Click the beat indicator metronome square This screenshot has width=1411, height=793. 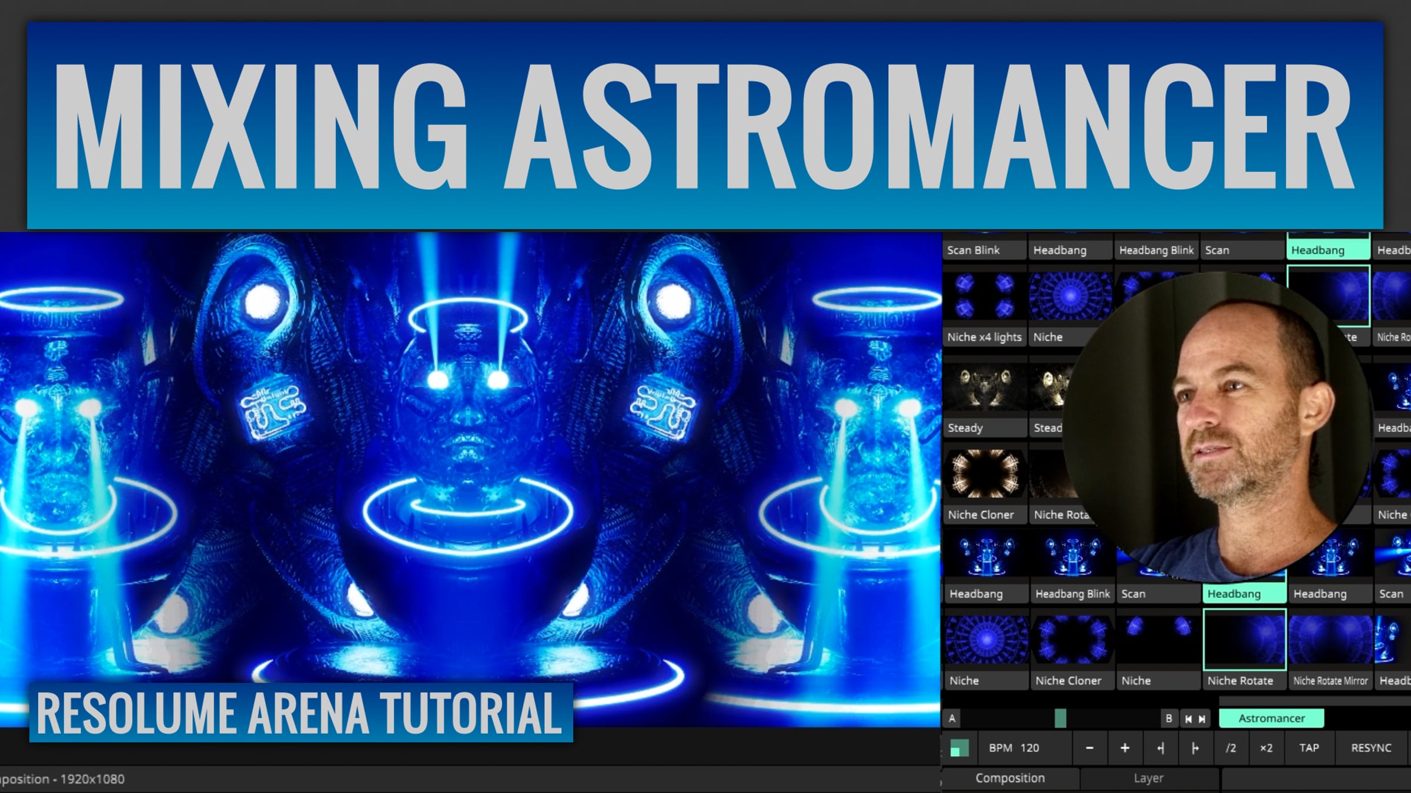959,748
